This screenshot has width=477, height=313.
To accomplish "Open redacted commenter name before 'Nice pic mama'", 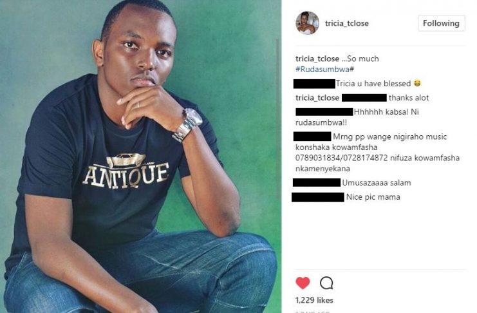I will [318, 197].
